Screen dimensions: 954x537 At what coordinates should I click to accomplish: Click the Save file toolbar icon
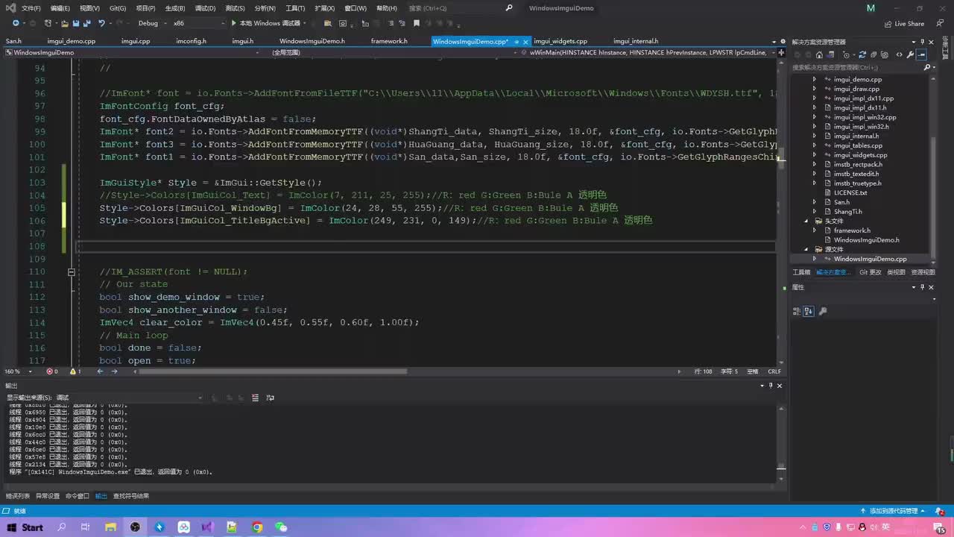[x=75, y=23]
